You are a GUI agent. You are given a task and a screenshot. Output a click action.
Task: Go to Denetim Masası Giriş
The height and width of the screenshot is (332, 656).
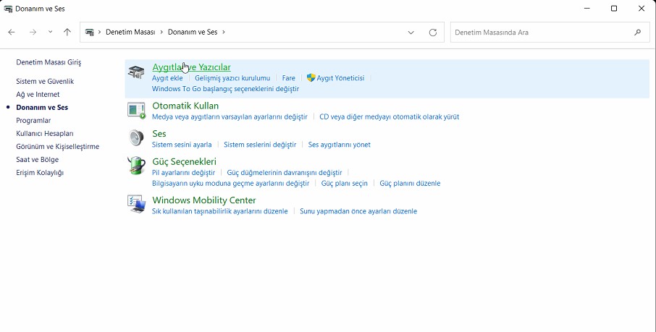pos(49,63)
